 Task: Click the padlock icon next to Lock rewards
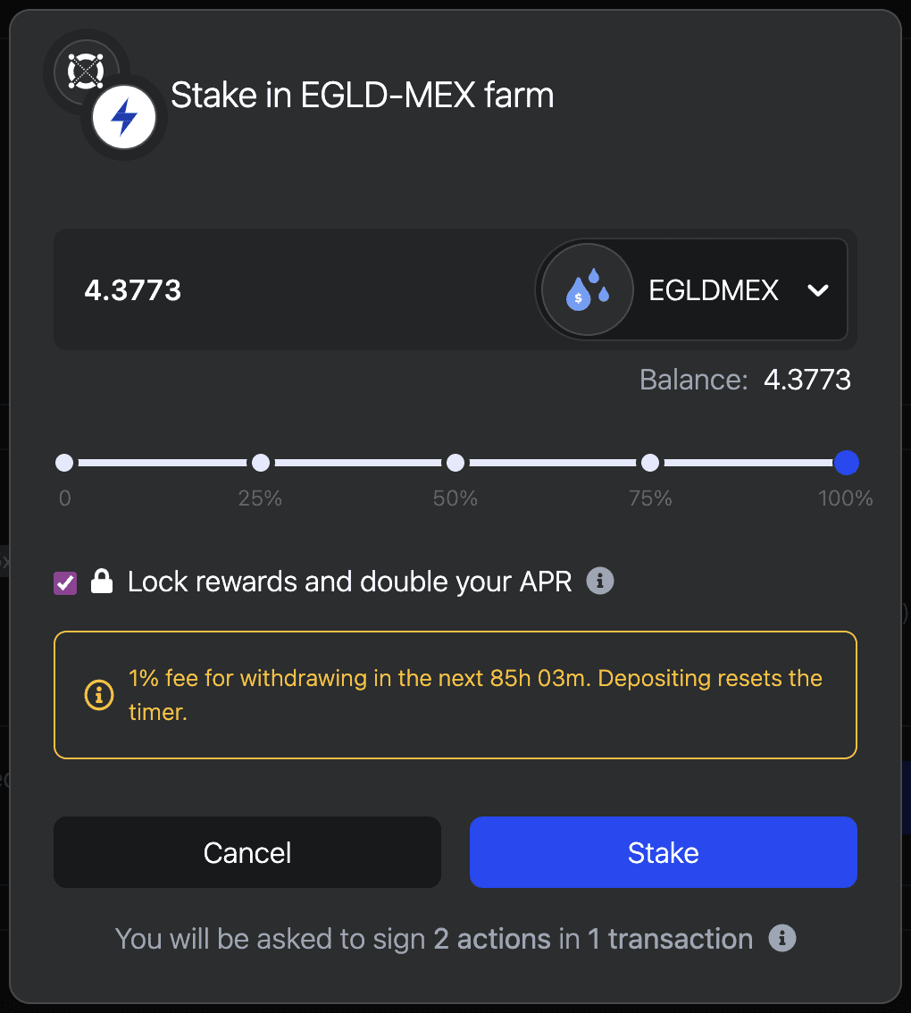tap(102, 582)
